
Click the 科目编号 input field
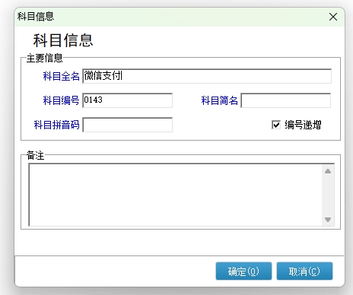(128, 100)
